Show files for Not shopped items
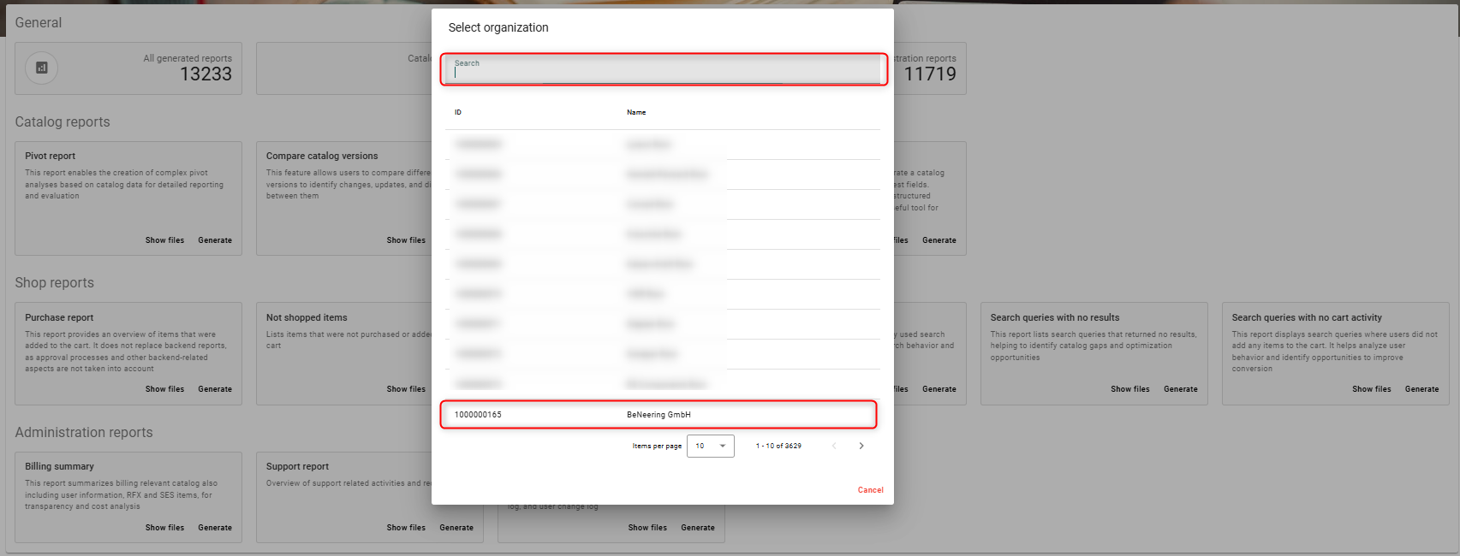The width and height of the screenshot is (1460, 556). 406,389
